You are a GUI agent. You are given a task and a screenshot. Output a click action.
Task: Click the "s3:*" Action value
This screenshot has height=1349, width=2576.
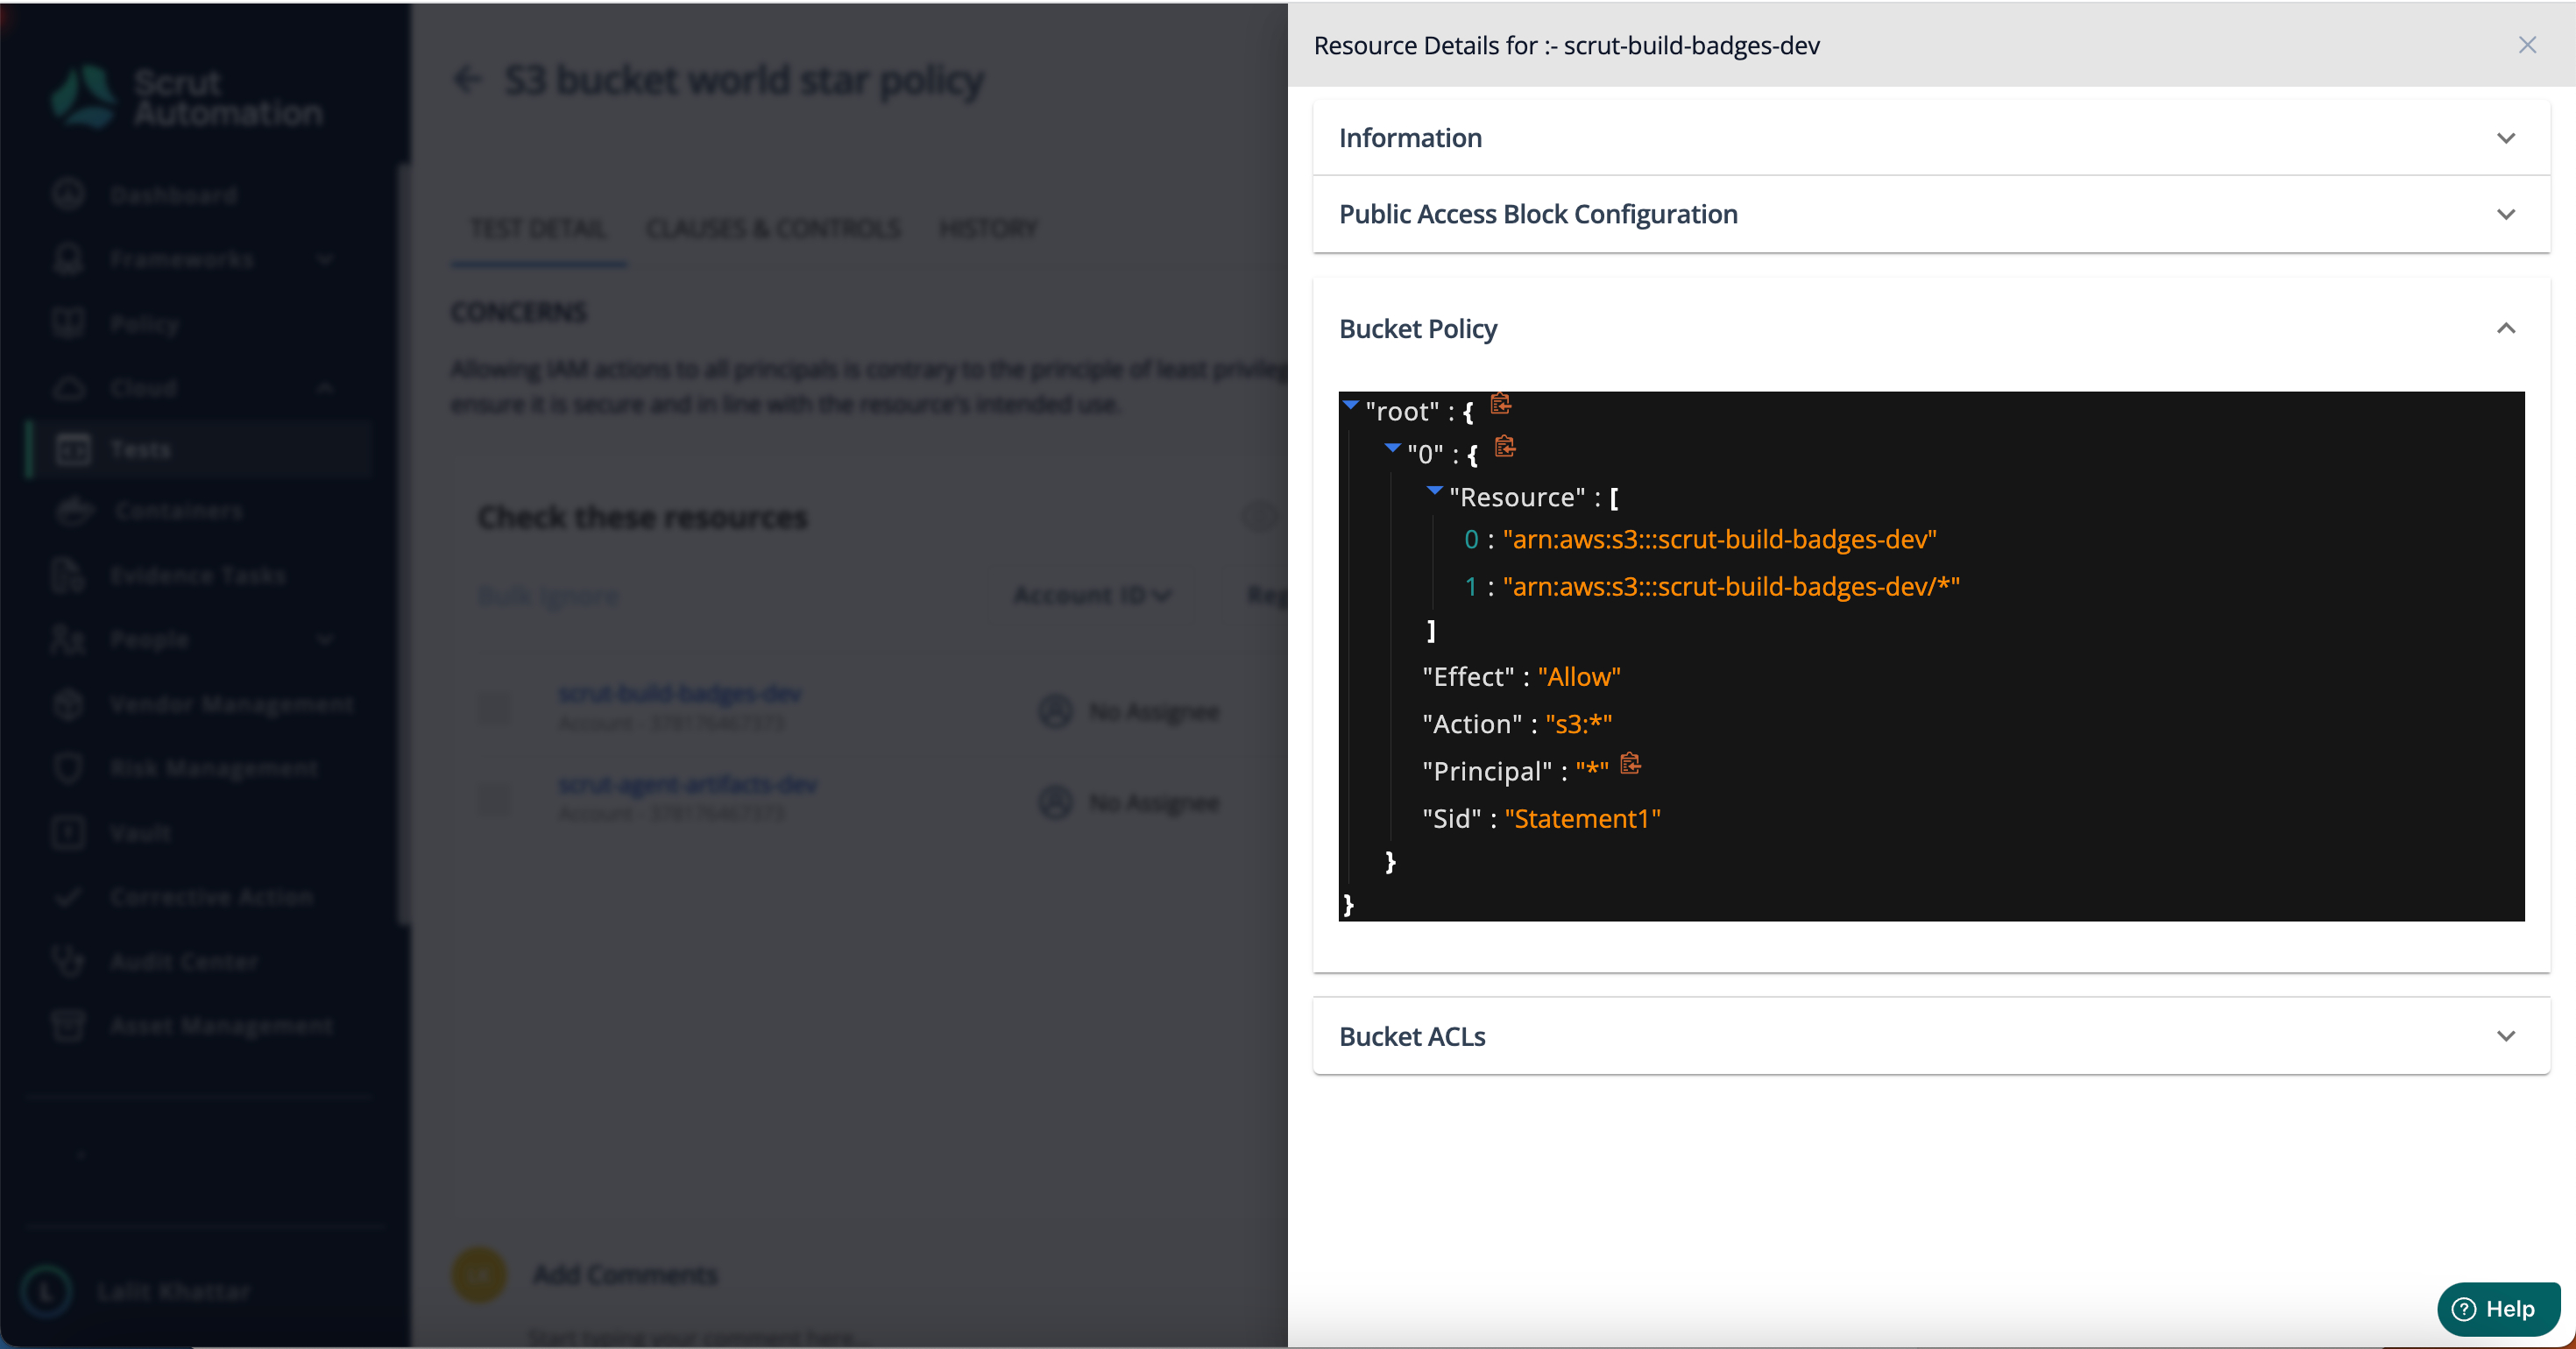pos(1579,724)
